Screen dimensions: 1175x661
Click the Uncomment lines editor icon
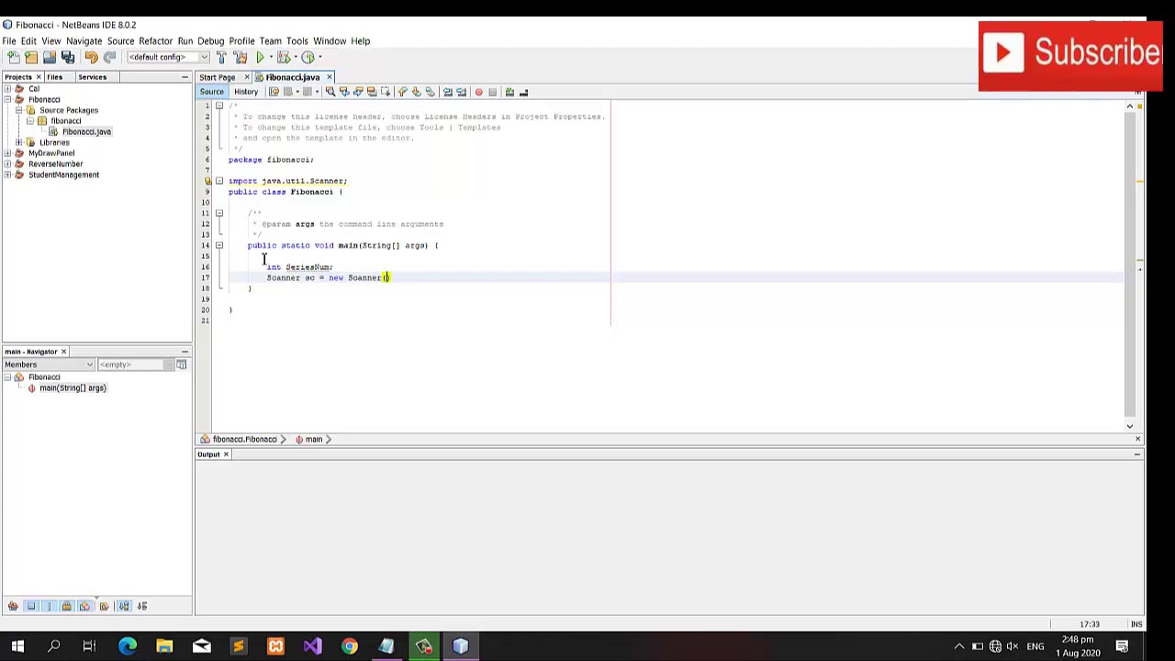(x=523, y=92)
